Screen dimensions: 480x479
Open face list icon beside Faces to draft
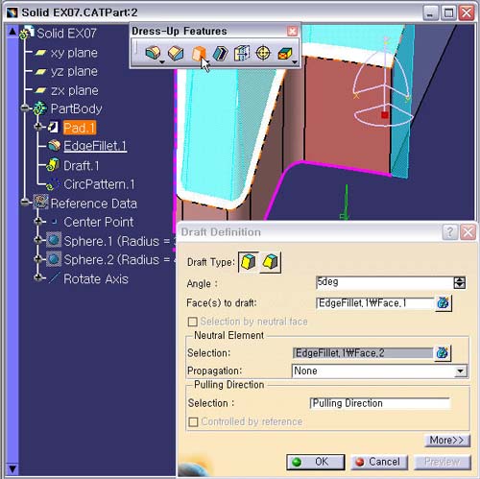click(444, 302)
